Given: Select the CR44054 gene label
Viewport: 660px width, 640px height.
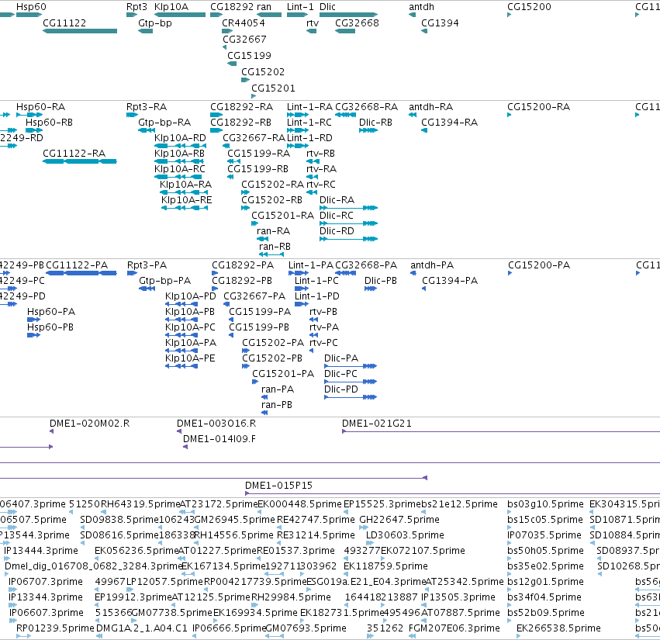Looking at the screenshot, I should (x=244, y=22).
